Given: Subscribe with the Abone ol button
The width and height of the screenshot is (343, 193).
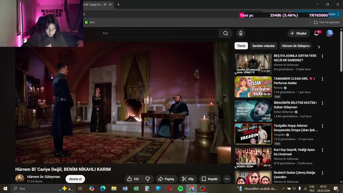Looking at the screenshot, I should [x=75, y=179].
